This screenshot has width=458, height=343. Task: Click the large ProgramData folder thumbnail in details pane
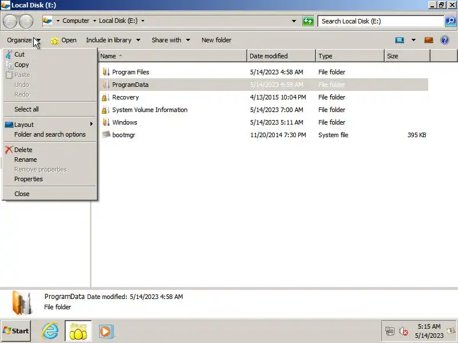[x=22, y=303]
